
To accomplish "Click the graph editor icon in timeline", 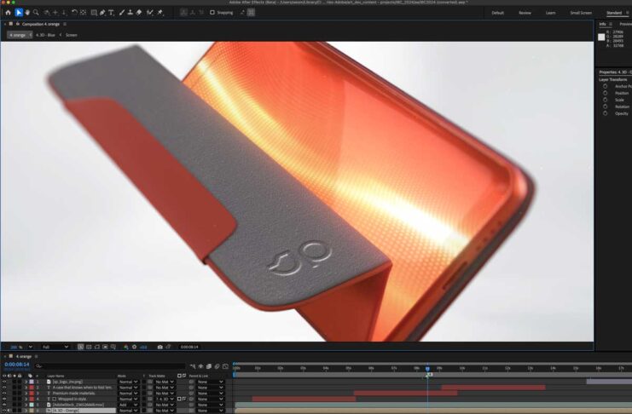I will click(225, 366).
